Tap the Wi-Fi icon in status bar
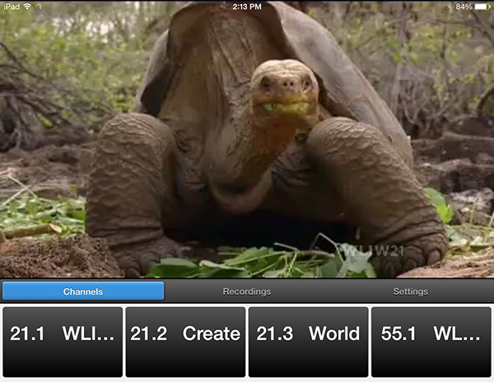Image resolution: width=494 pixels, height=382 pixels. tap(28, 6)
